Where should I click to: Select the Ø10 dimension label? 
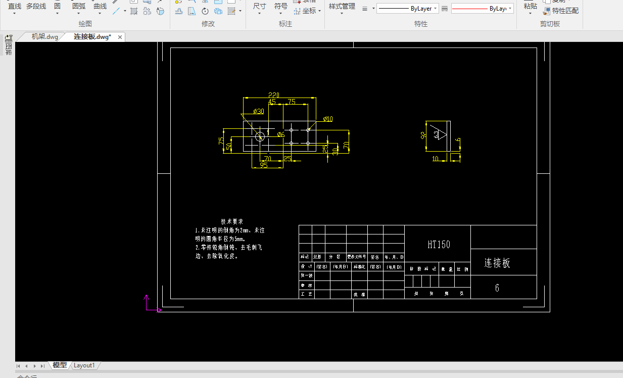[x=327, y=119]
